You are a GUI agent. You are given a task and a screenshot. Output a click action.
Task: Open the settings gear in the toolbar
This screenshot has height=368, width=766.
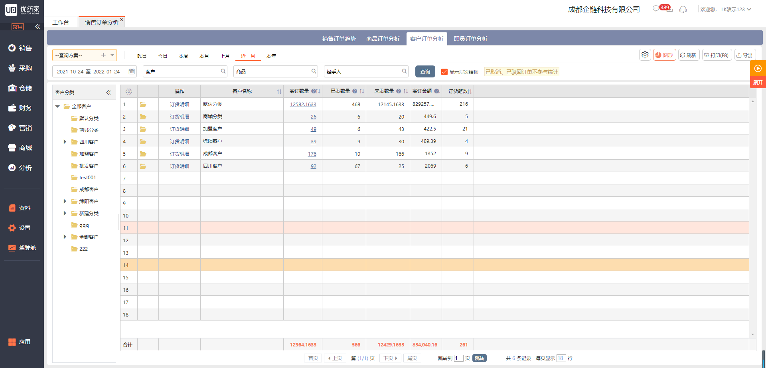click(x=645, y=55)
